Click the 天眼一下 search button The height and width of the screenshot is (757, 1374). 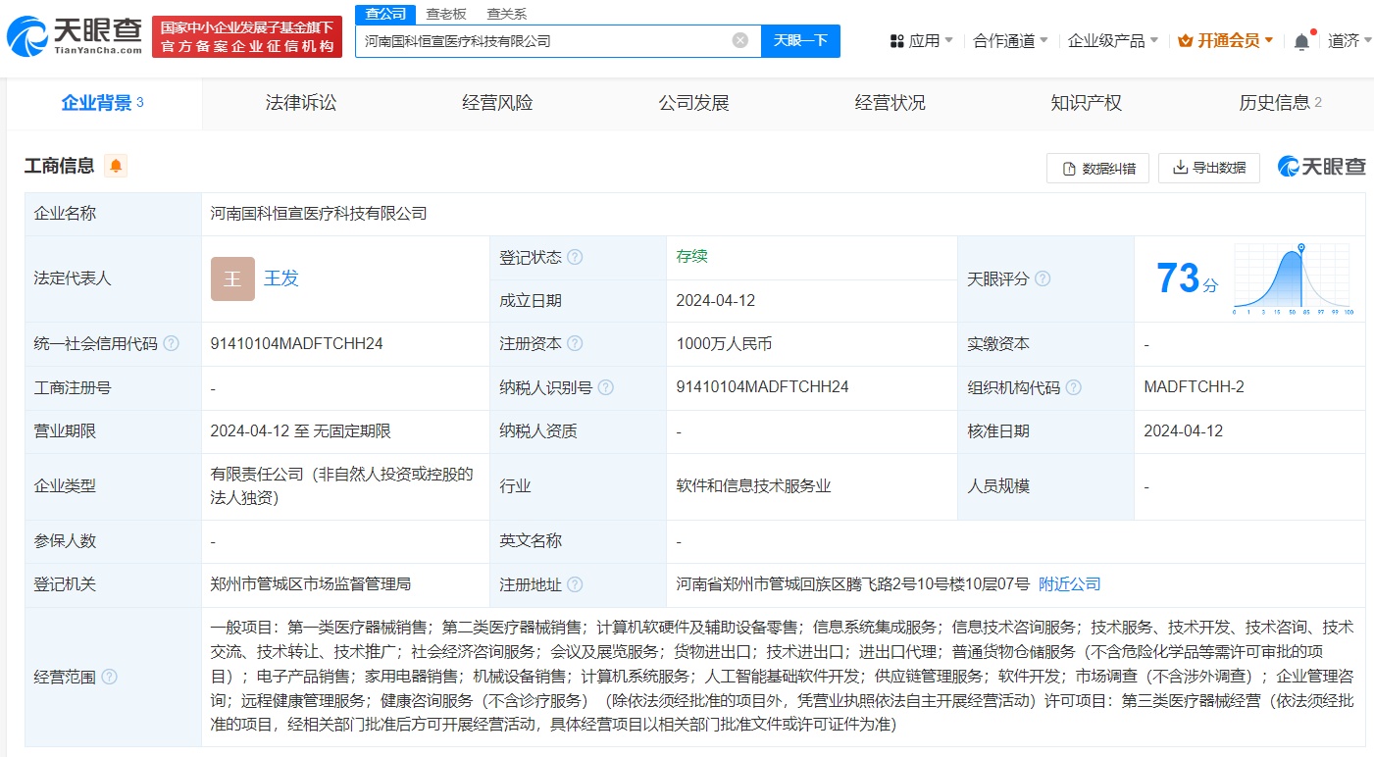pyautogui.click(x=801, y=41)
